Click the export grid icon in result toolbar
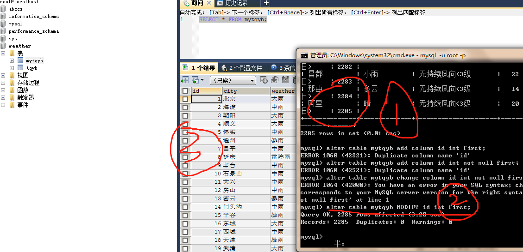The image size is (523, 252). [x=185, y=80]
